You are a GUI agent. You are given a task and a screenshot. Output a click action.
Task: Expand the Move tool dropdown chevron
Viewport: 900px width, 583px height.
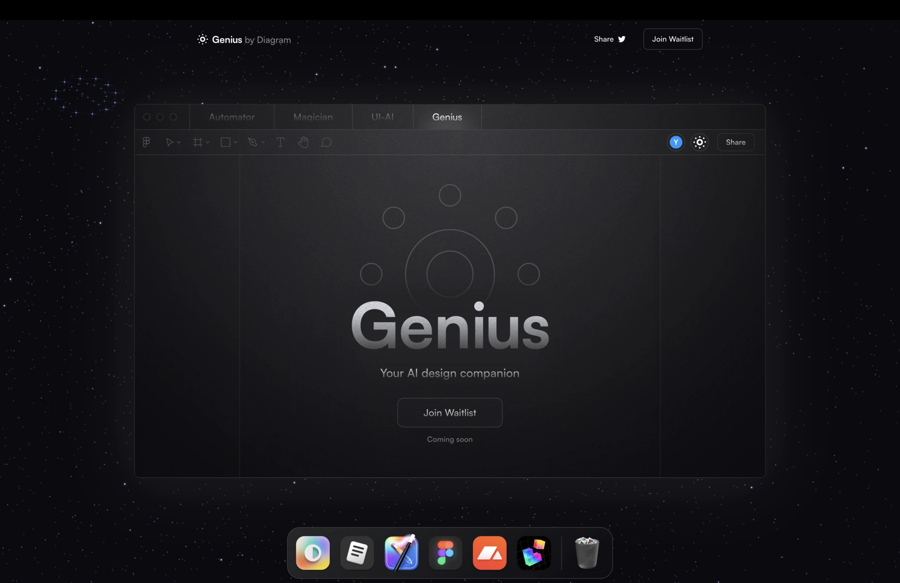pyautogui.click(x=179, y=143)
